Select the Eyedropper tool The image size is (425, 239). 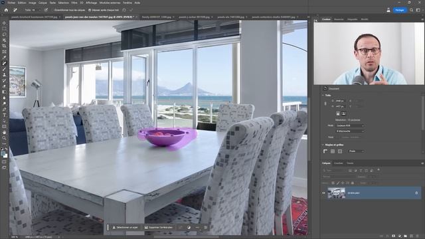[4, 57]
